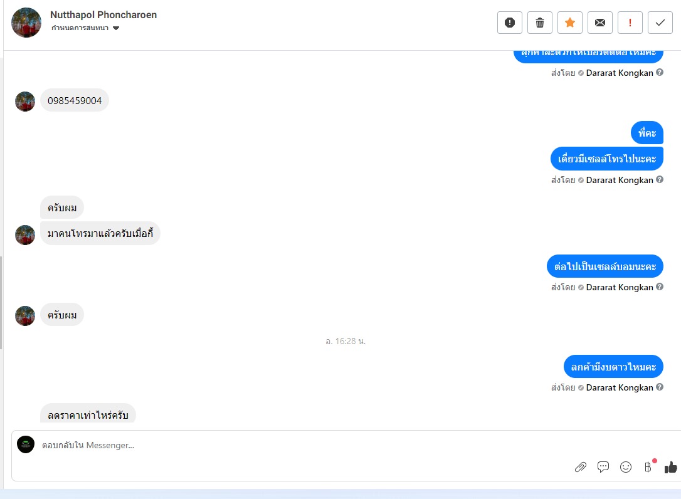This screenshot has width=681, height=499.
Task: Send a thumbs-up like
Action: pos(670,467)
